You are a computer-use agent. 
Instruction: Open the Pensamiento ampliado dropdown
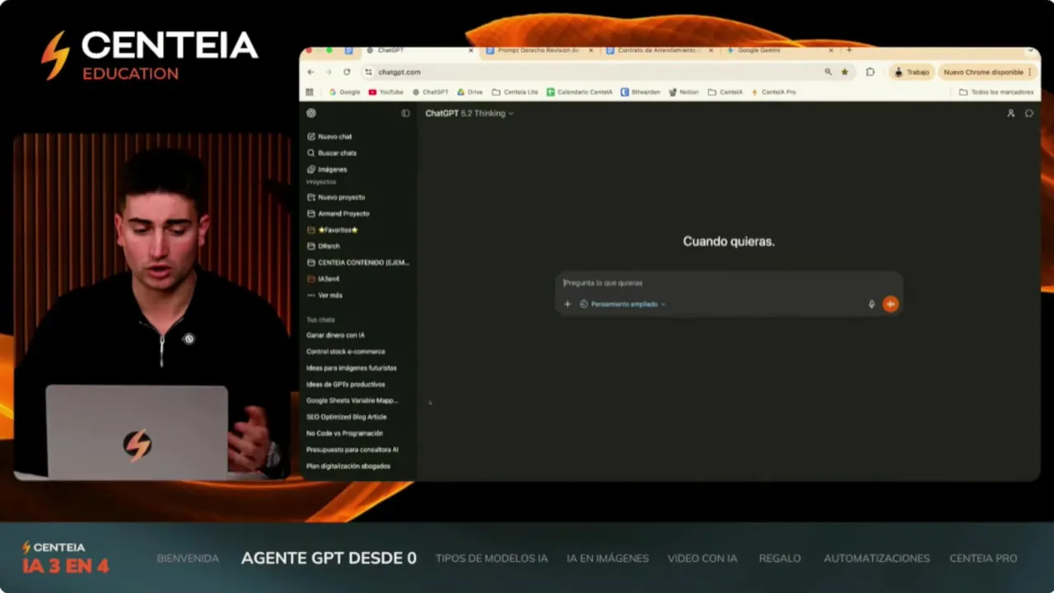[623, 304]
